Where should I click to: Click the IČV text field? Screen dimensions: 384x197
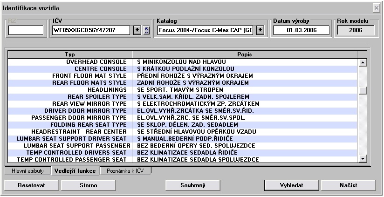[90, 30]
